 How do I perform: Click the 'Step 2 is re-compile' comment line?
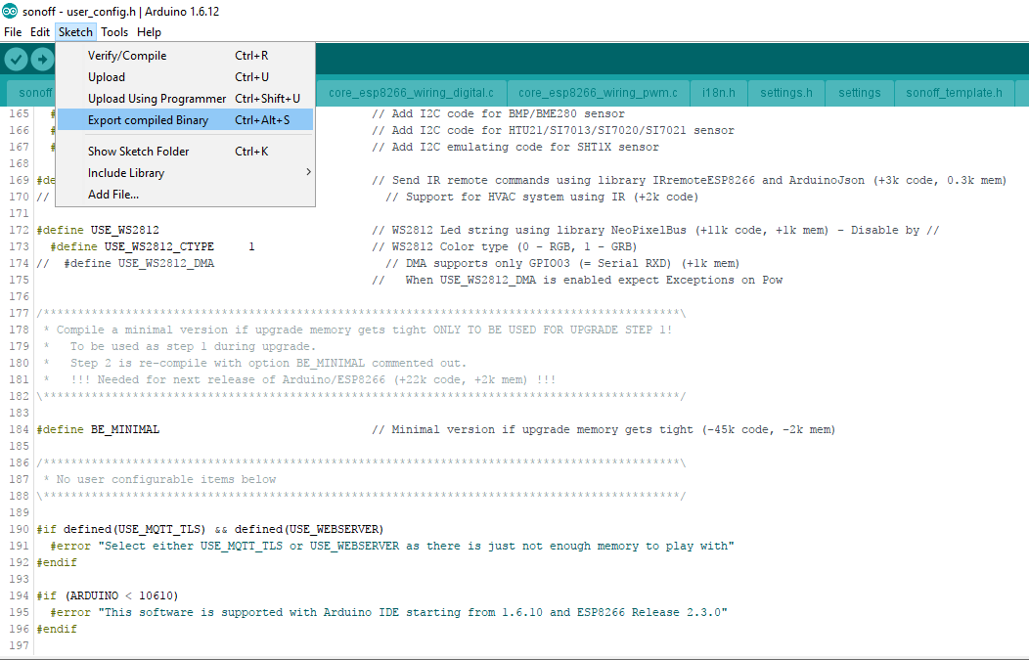pyautogui.click(x=268, y=363)
